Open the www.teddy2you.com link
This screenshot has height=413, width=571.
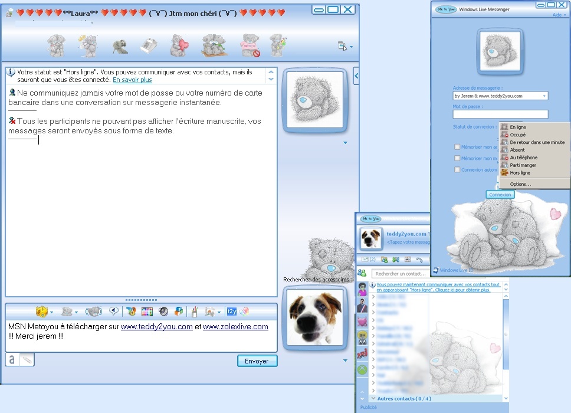[x=156, y=327]
